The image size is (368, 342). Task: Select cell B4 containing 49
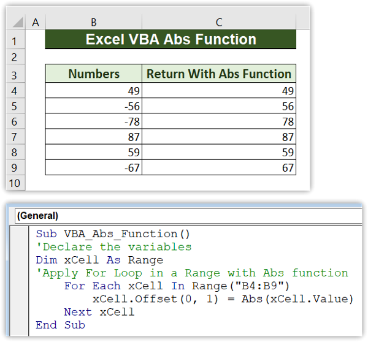(x=94, y=90)
